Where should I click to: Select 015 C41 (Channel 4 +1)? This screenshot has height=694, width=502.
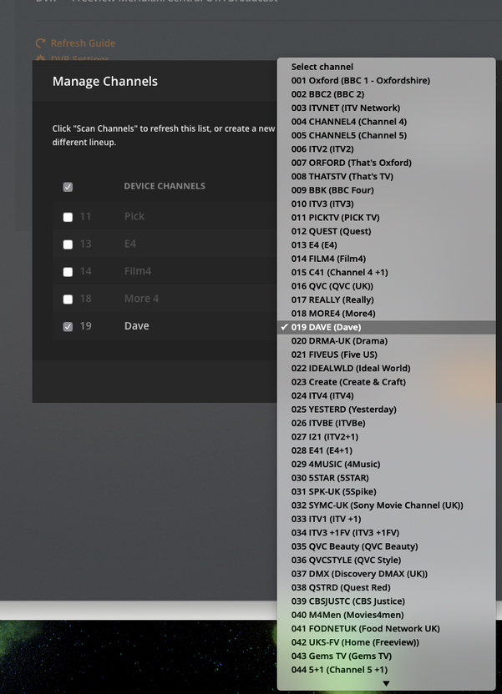point(387,273)
